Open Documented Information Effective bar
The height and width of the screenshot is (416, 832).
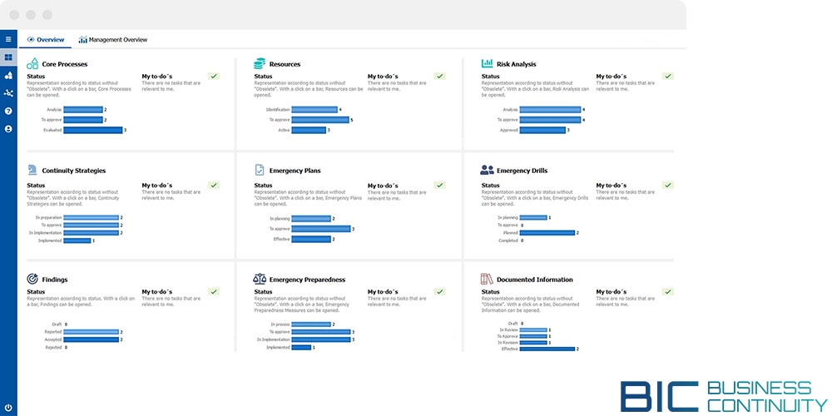point(547,349)
